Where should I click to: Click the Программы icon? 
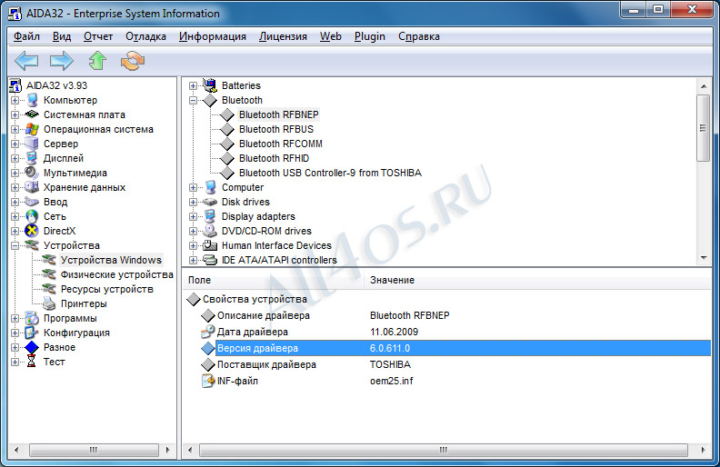point(32,318)
